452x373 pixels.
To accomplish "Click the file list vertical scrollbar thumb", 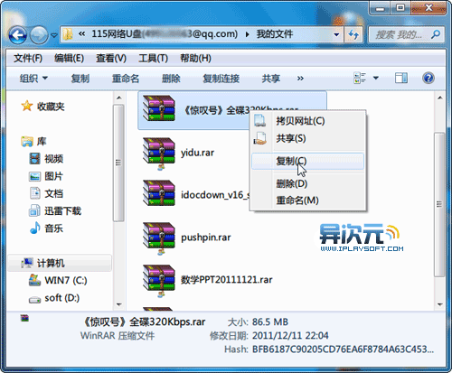I will click(439, 204).
